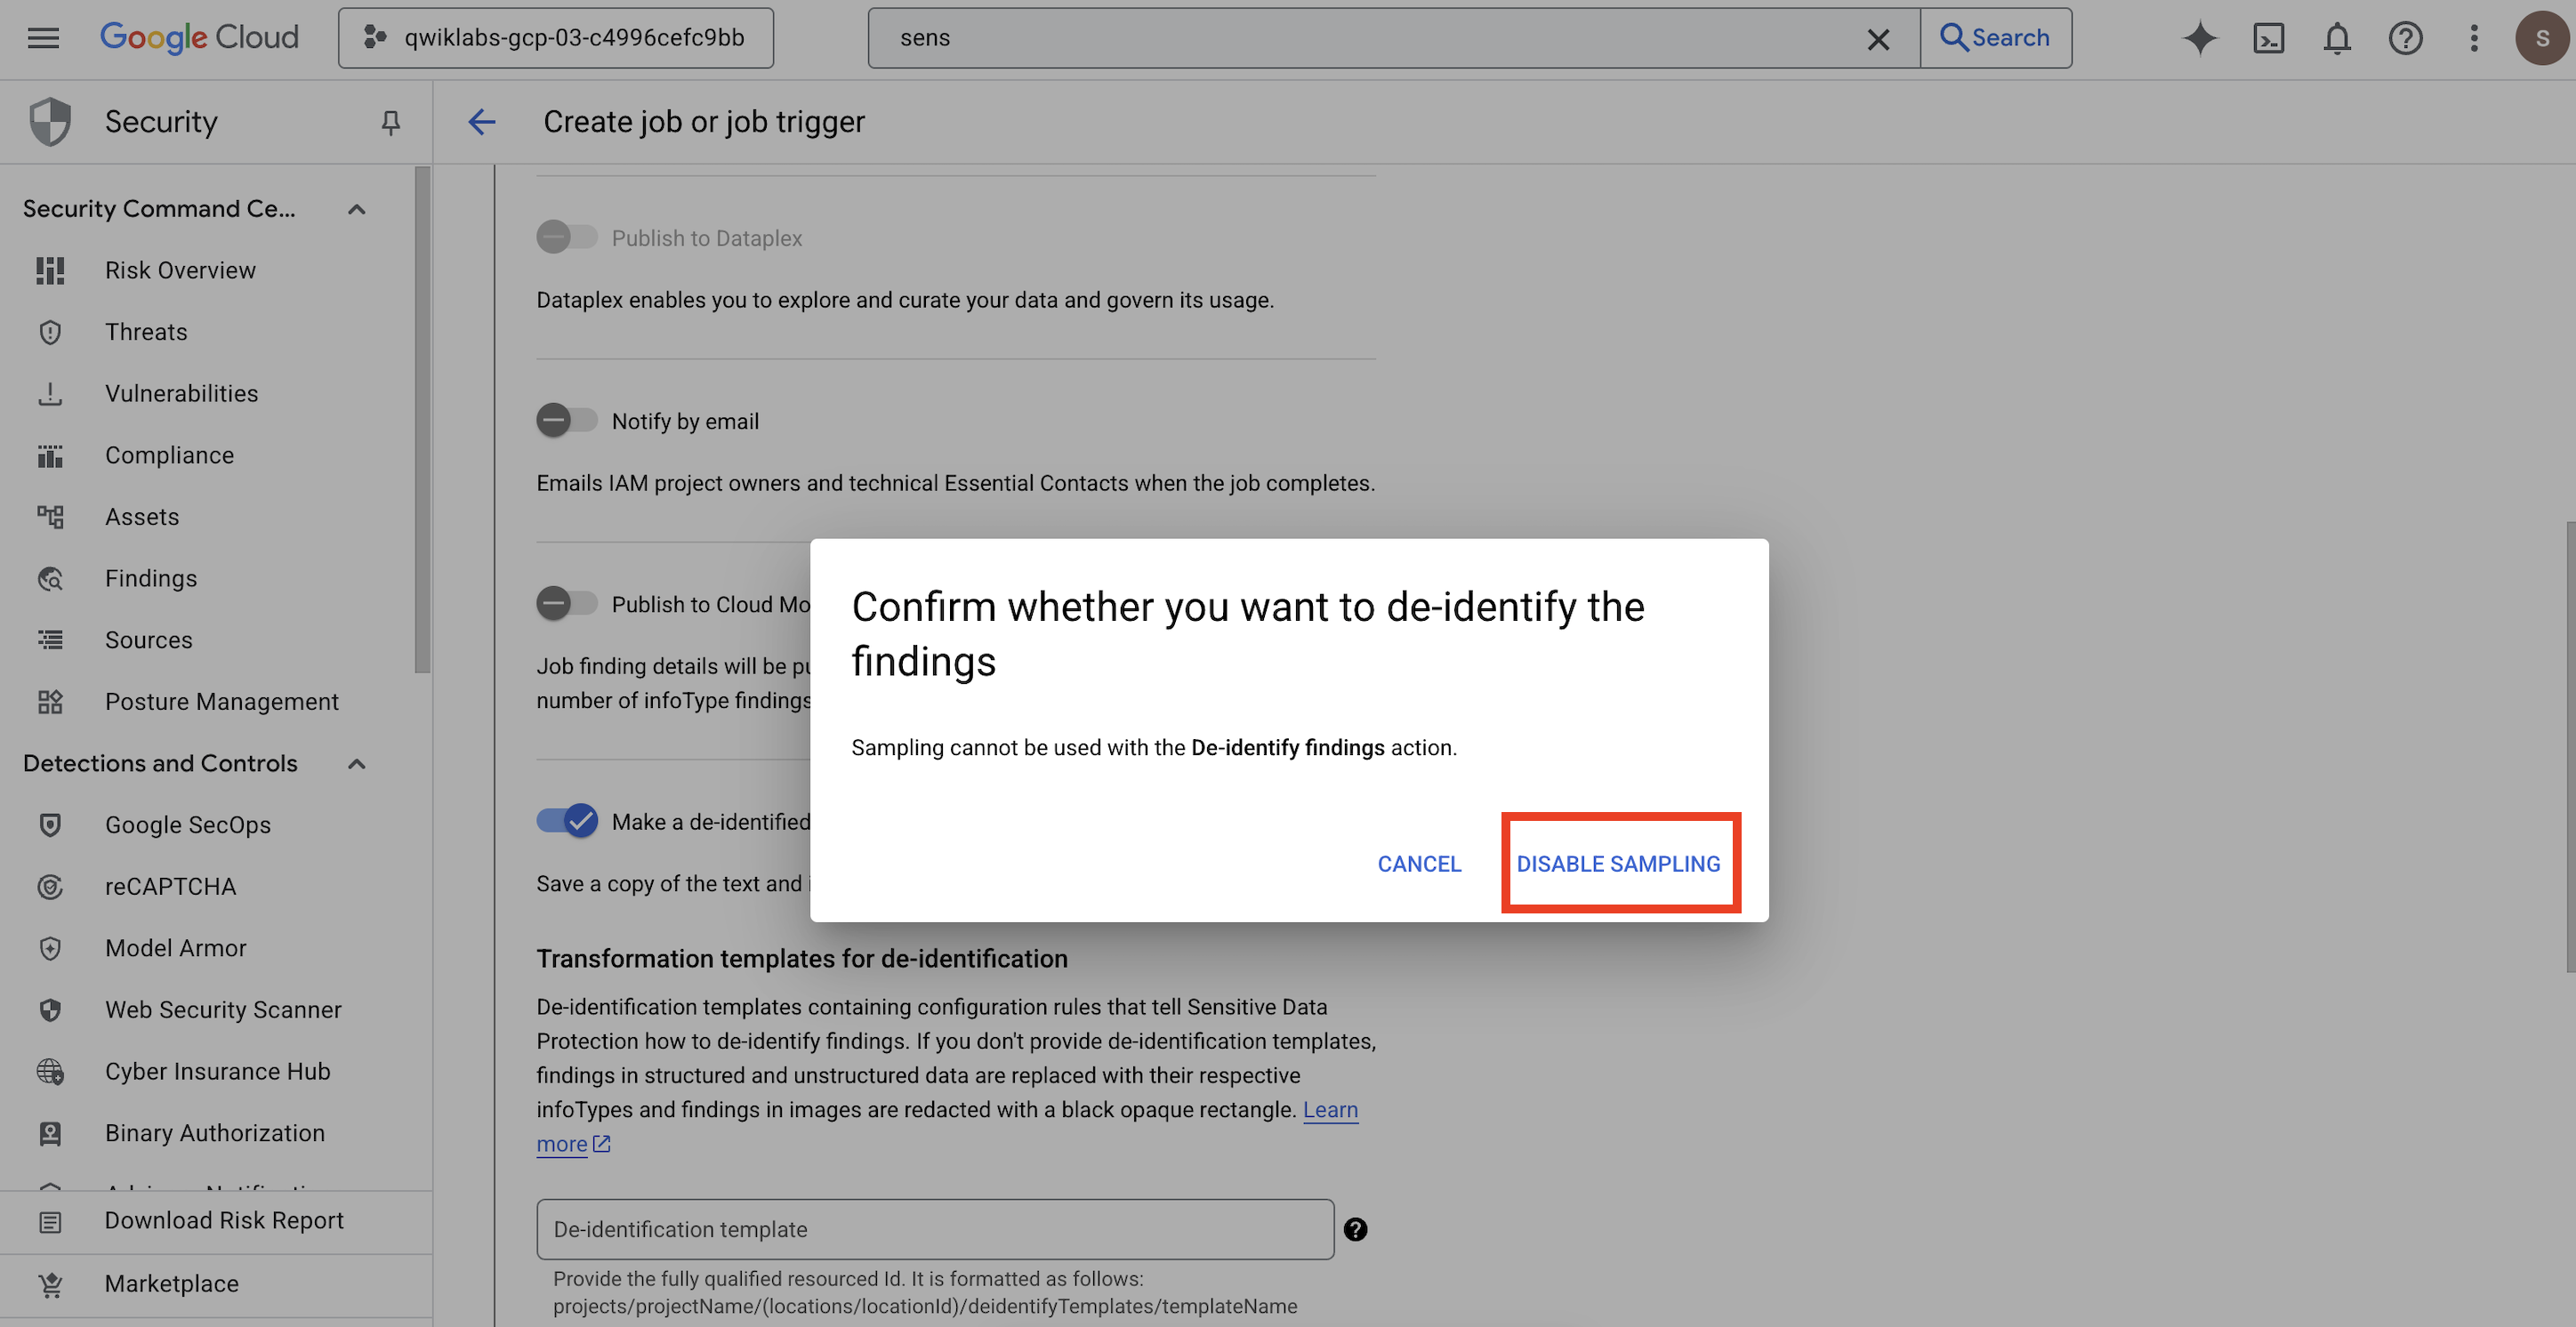2576x1327 pixels.
Task: View the Compliance dashboard
Action: pos(169,455)
